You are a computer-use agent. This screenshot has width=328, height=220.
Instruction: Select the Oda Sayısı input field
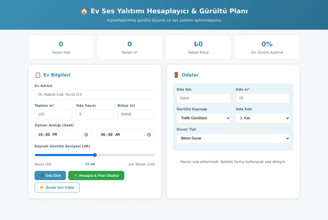point(95,114)
